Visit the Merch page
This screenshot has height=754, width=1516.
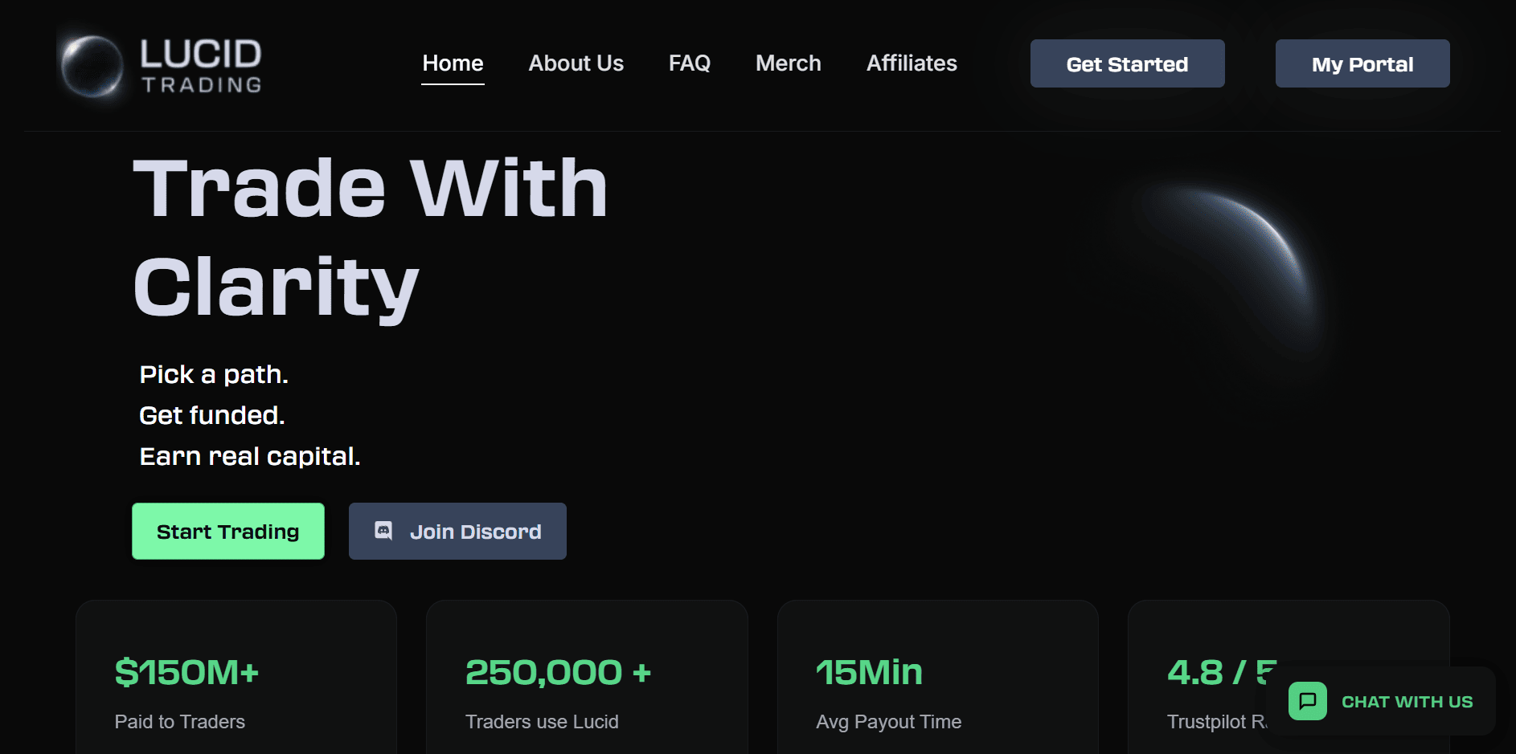[x=789, y=63]
